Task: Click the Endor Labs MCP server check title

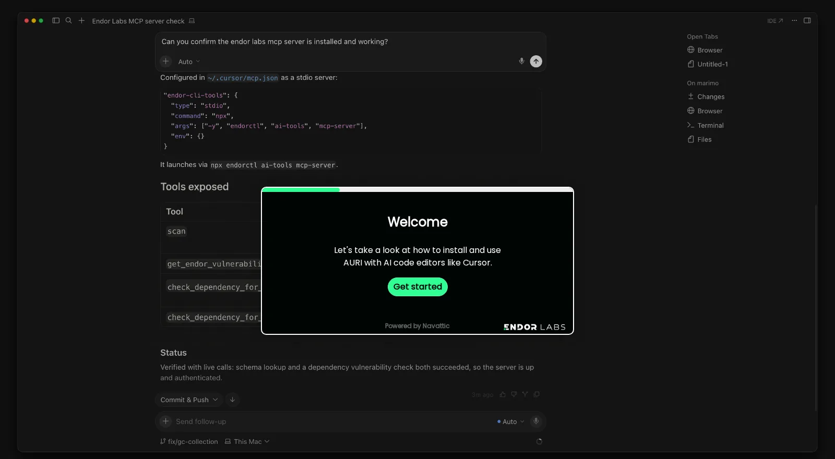Action: point(138,21)
